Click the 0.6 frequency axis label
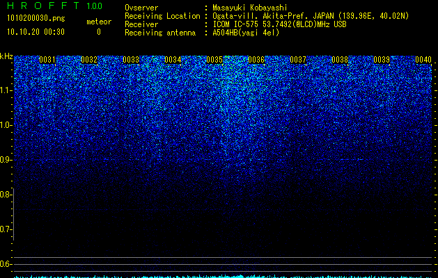 6,264
